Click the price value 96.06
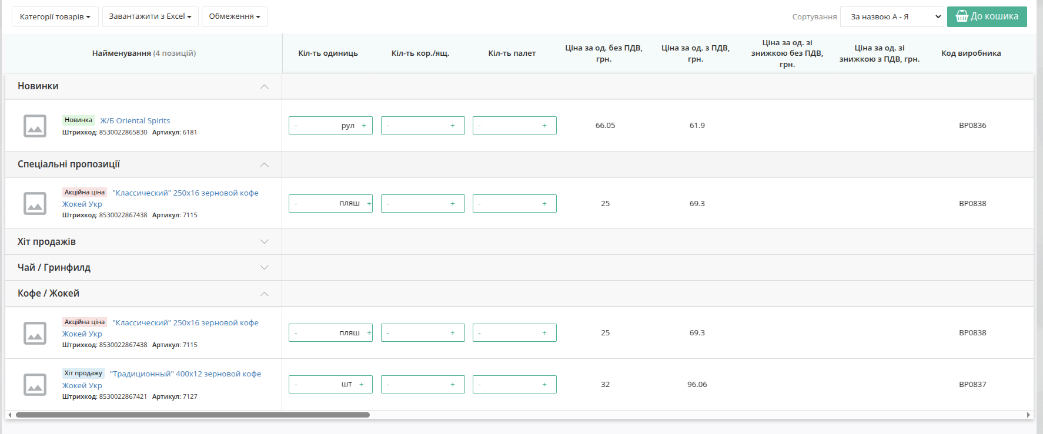 pos(697,385)
